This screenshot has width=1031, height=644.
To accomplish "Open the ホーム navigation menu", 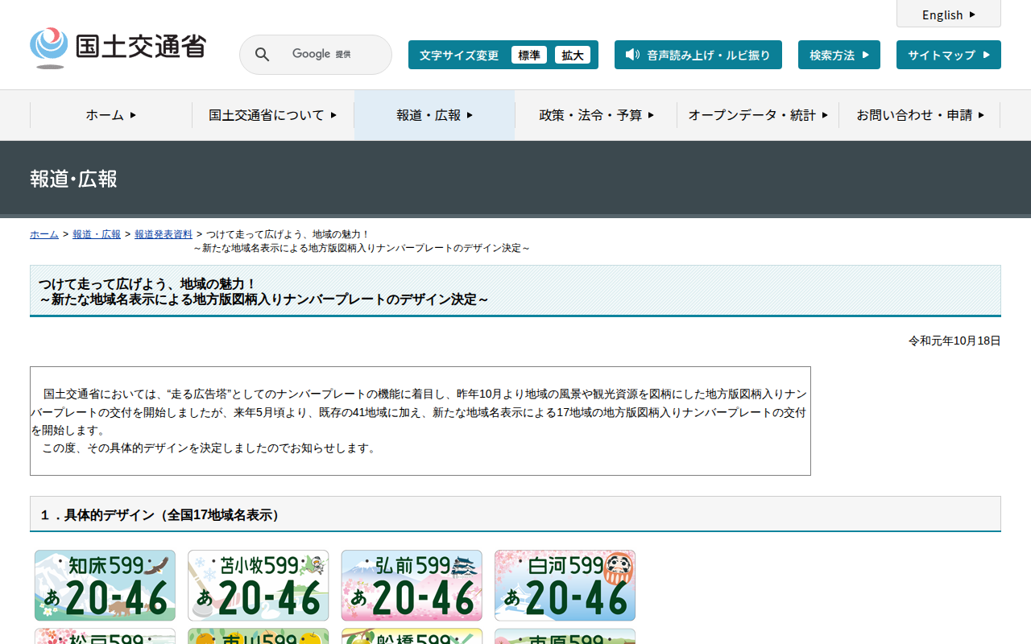I will pos(111,115).
